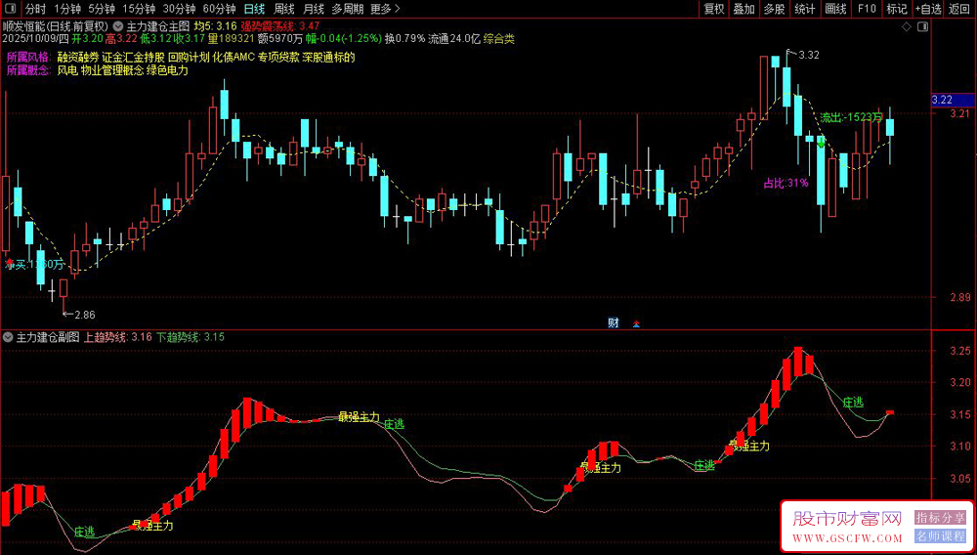Click the 2.86 low price label

tap(85, 315)
